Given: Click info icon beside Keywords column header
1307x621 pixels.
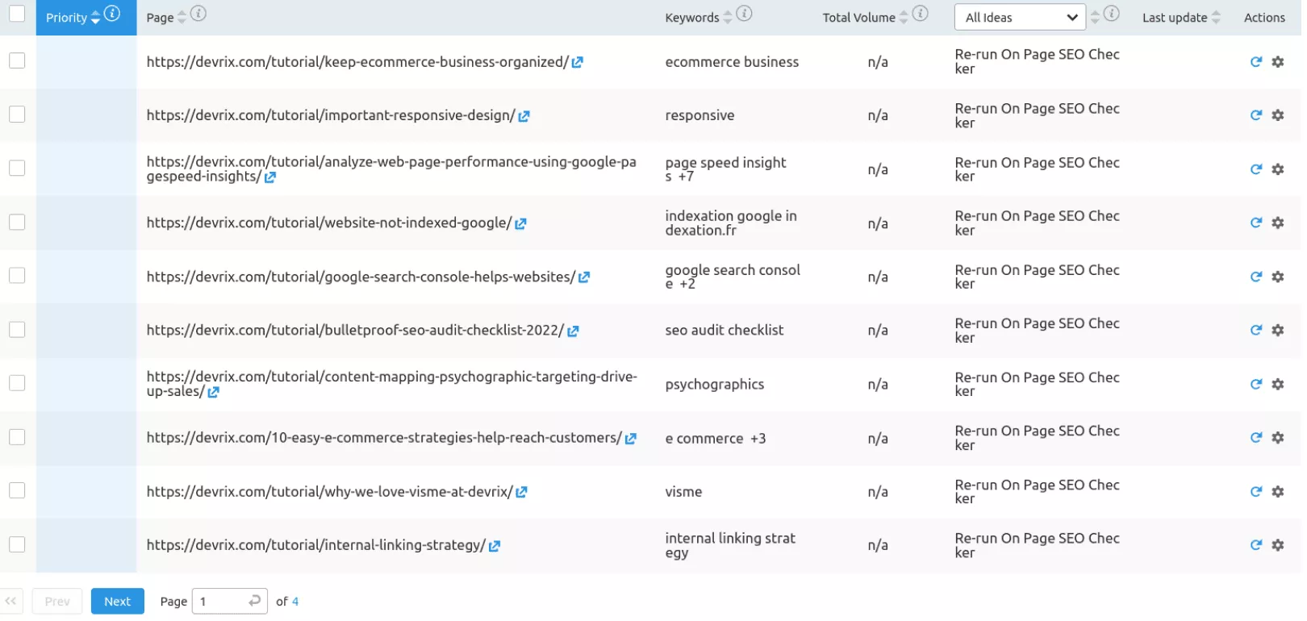Looking at the screenshot, I should click(745, 14).
